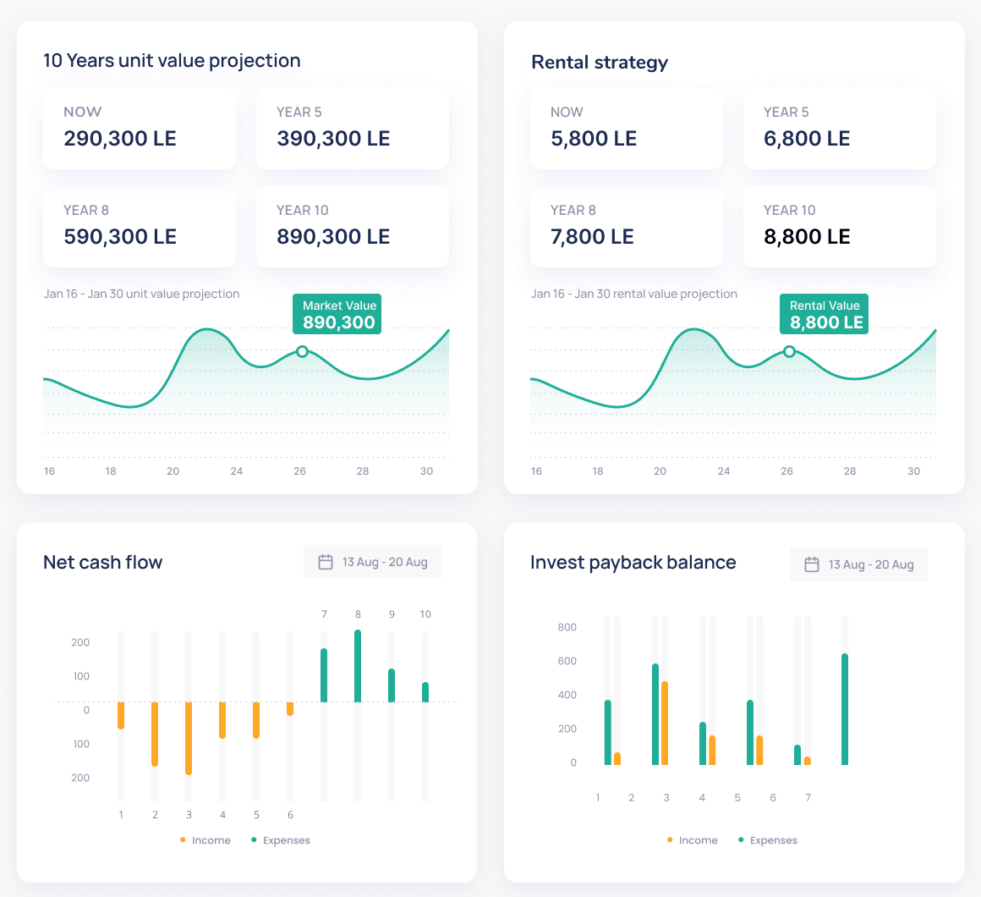Image resolution: width=981 pixels, height=897 pixels.
Task: Click axis label 30 on rental value chart
Action: [913, 471]
